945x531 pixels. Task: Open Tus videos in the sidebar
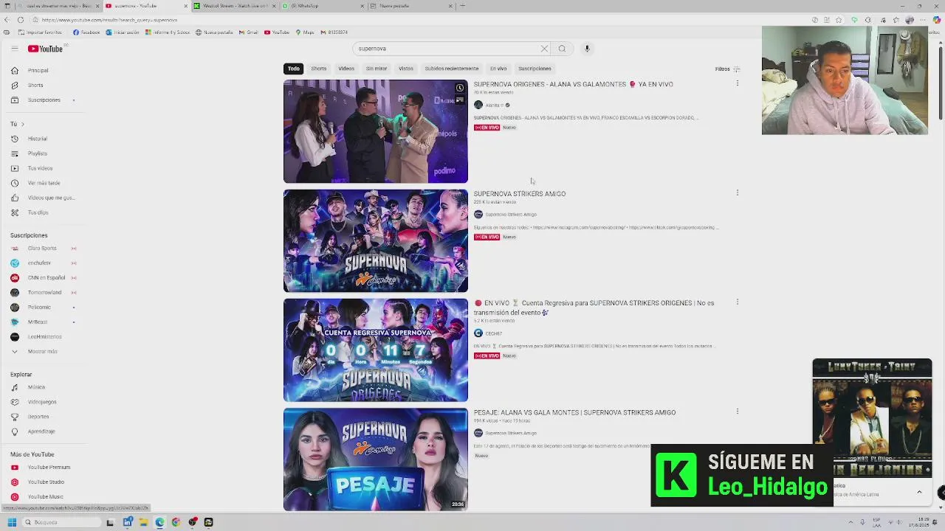[44, 168]
